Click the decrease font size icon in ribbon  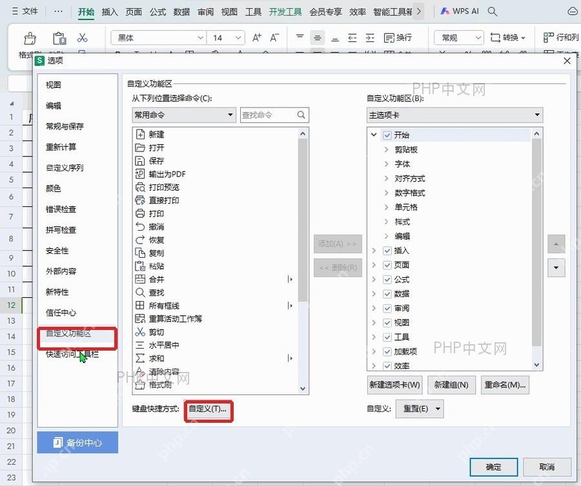274,37
